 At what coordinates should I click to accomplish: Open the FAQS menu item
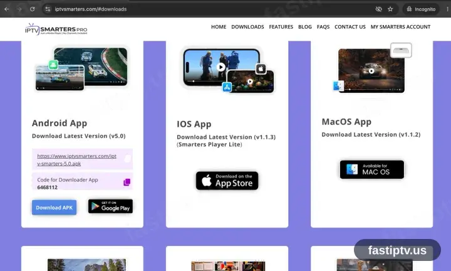click(x=323, y=27)
